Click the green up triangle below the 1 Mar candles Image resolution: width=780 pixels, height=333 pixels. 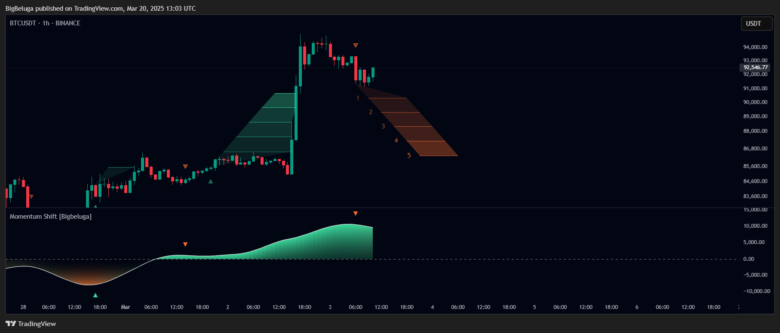pyautogui.click(x=211, y=181)
